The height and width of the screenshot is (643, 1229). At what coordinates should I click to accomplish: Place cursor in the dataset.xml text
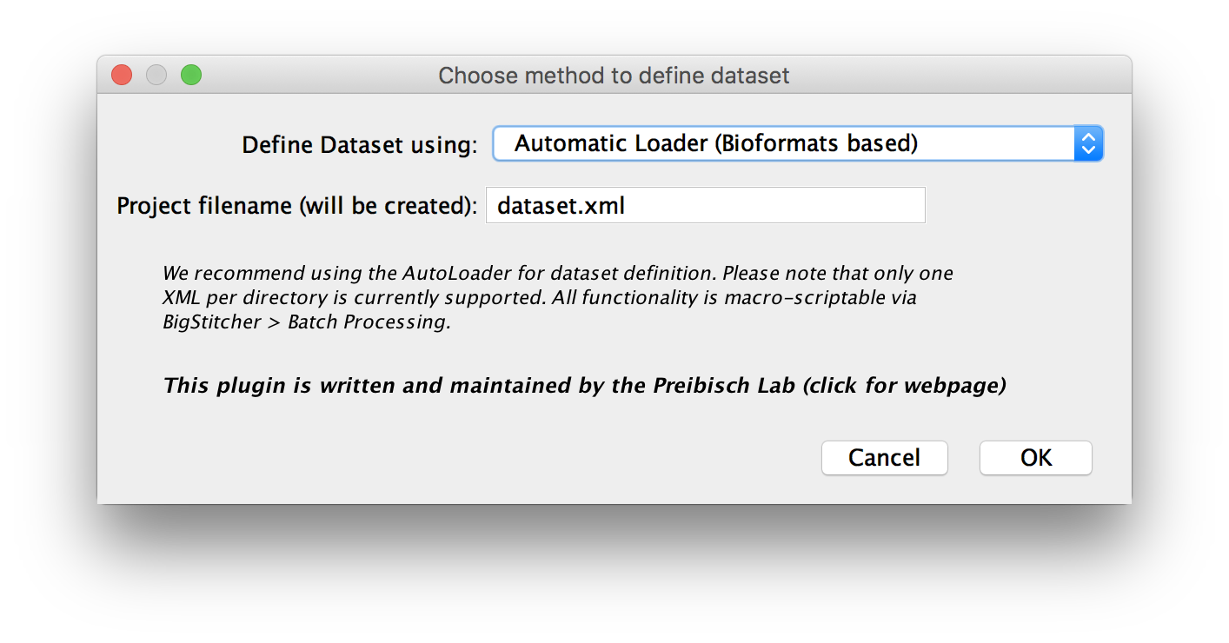[x=561, y=206]
